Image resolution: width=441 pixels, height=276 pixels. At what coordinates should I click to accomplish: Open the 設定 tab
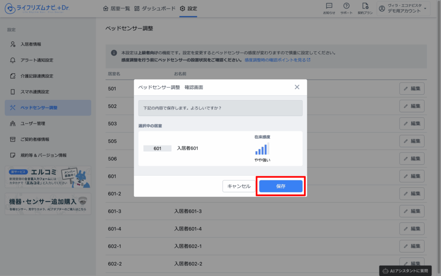(189, 9)
